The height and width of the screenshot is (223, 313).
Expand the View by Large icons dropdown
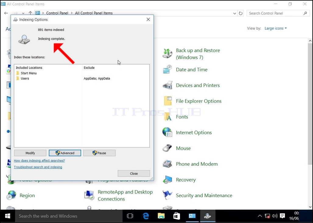pos(276,28)
